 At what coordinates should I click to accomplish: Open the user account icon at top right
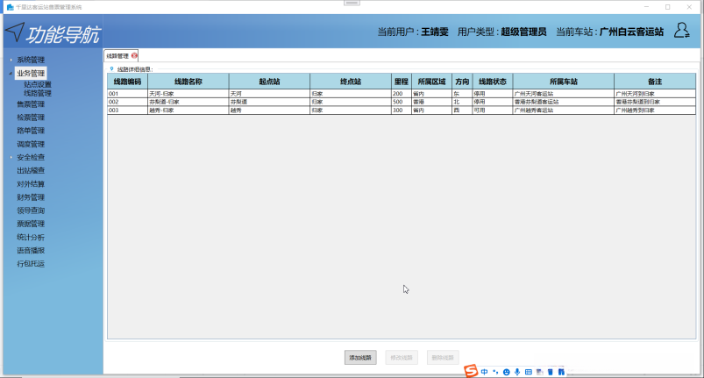[681, 31]
